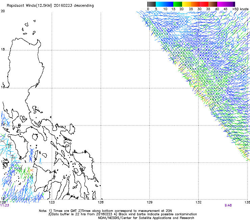
Task: Click the purple '9:48' time label
Action: (228, 205)
